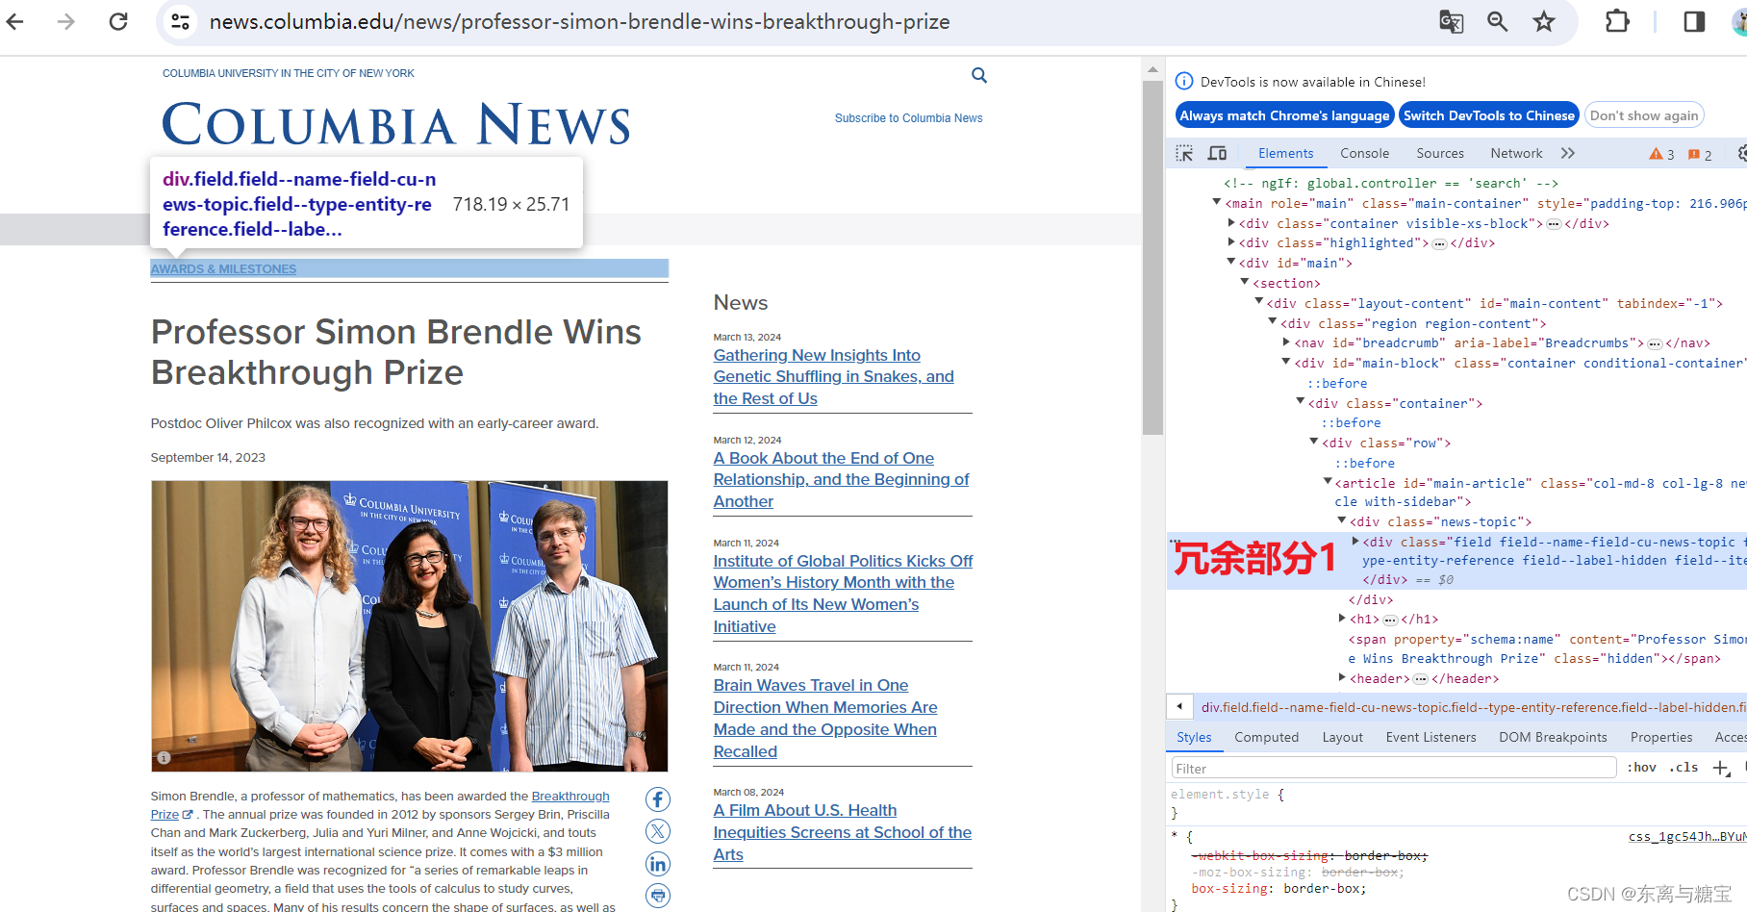Open Institute of Global Politics article link
The height and width of the screenshot is (912, 1747).
[x=843, y=594]
